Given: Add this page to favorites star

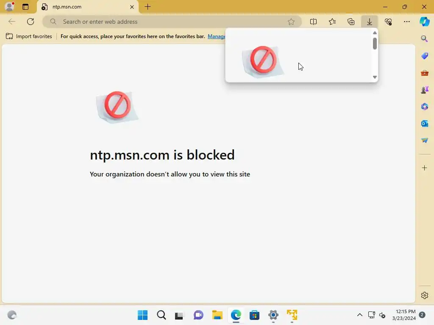Looking at the screenshot, I should pyautogui.click(x=291, y=22).
